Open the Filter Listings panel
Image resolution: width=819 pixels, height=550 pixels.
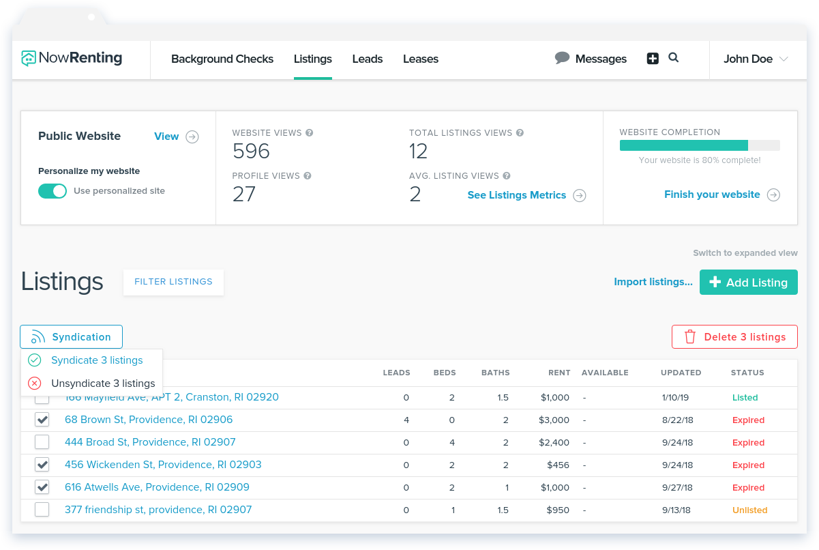tap(173, 282)
